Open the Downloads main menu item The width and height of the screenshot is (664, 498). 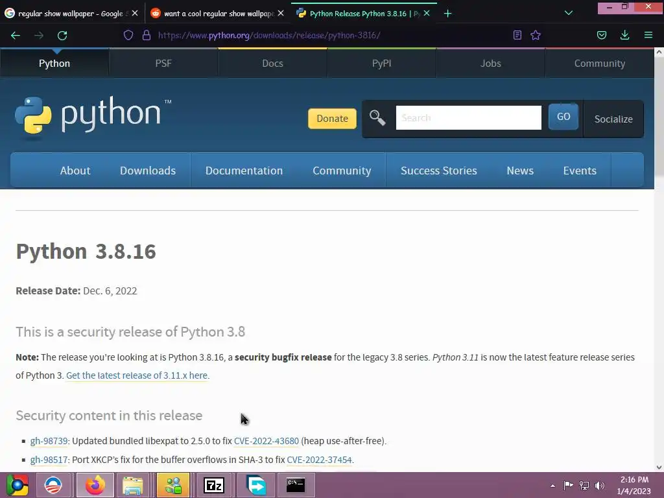147,171
